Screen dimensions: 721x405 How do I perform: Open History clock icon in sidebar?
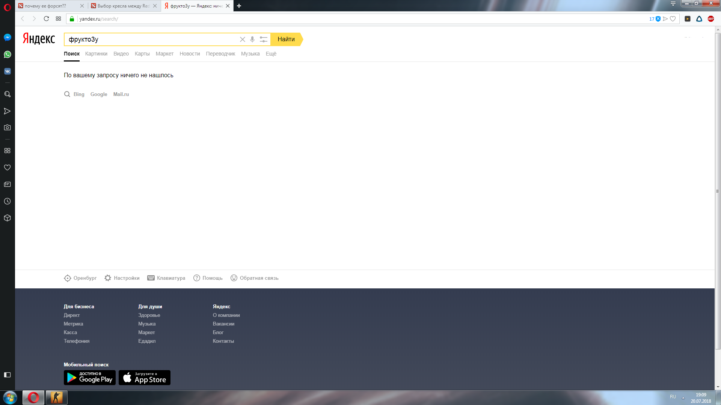7,201
